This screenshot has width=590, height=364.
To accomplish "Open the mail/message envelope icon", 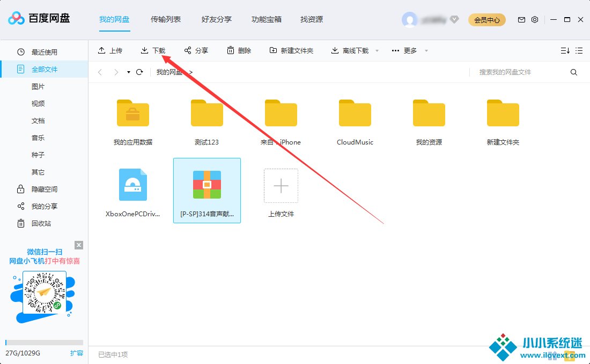I will 521,20.
